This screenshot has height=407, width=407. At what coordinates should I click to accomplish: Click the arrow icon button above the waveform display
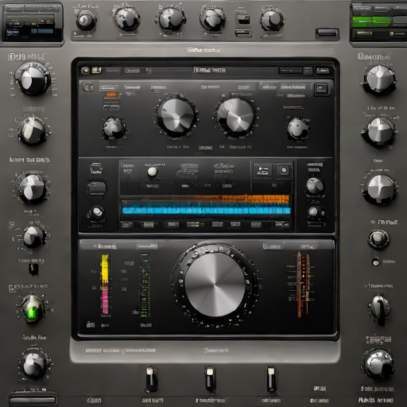click(262, 171)
